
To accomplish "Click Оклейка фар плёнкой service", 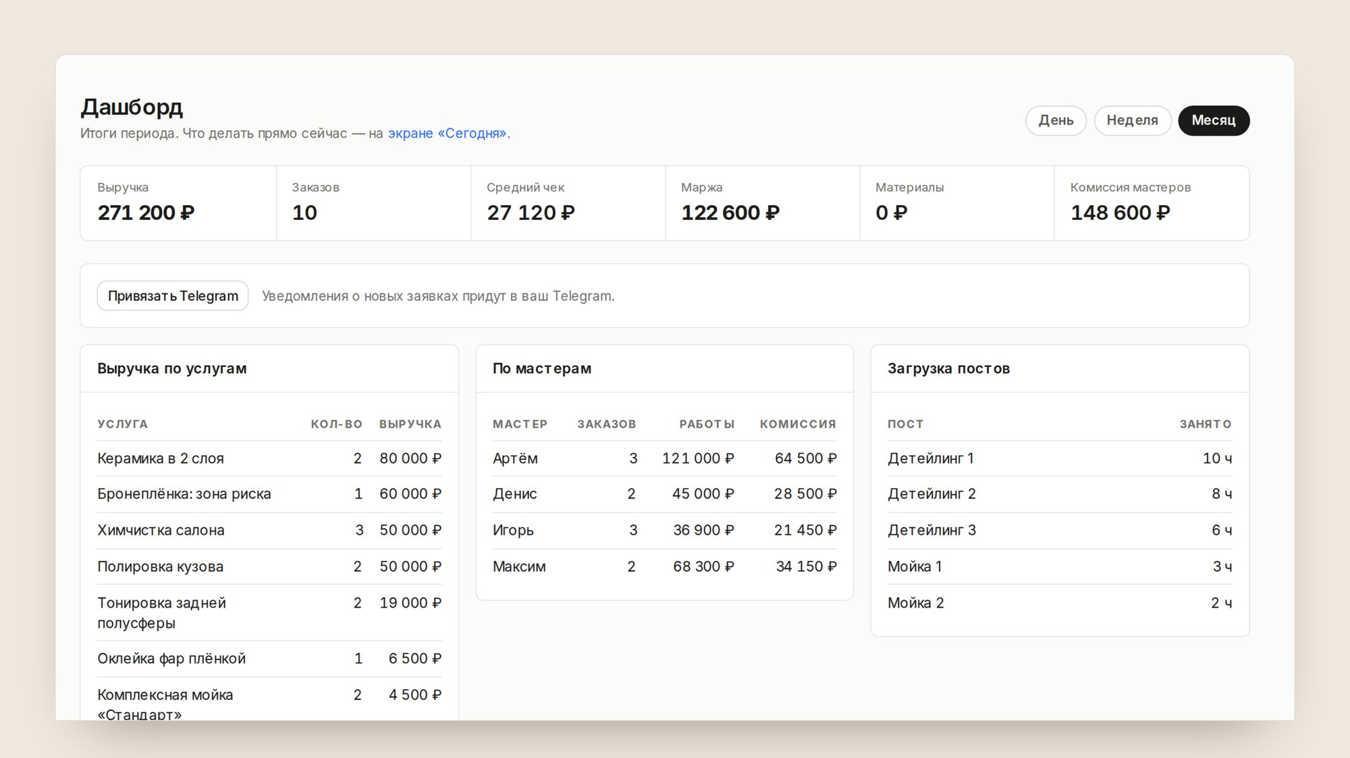I will point(171,659).
